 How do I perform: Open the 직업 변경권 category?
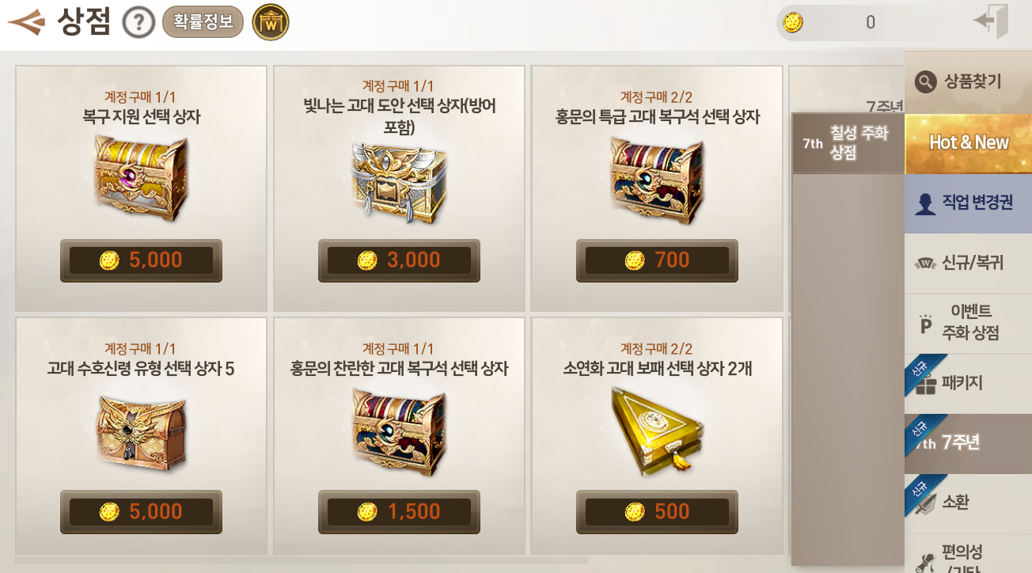point(968,203)
